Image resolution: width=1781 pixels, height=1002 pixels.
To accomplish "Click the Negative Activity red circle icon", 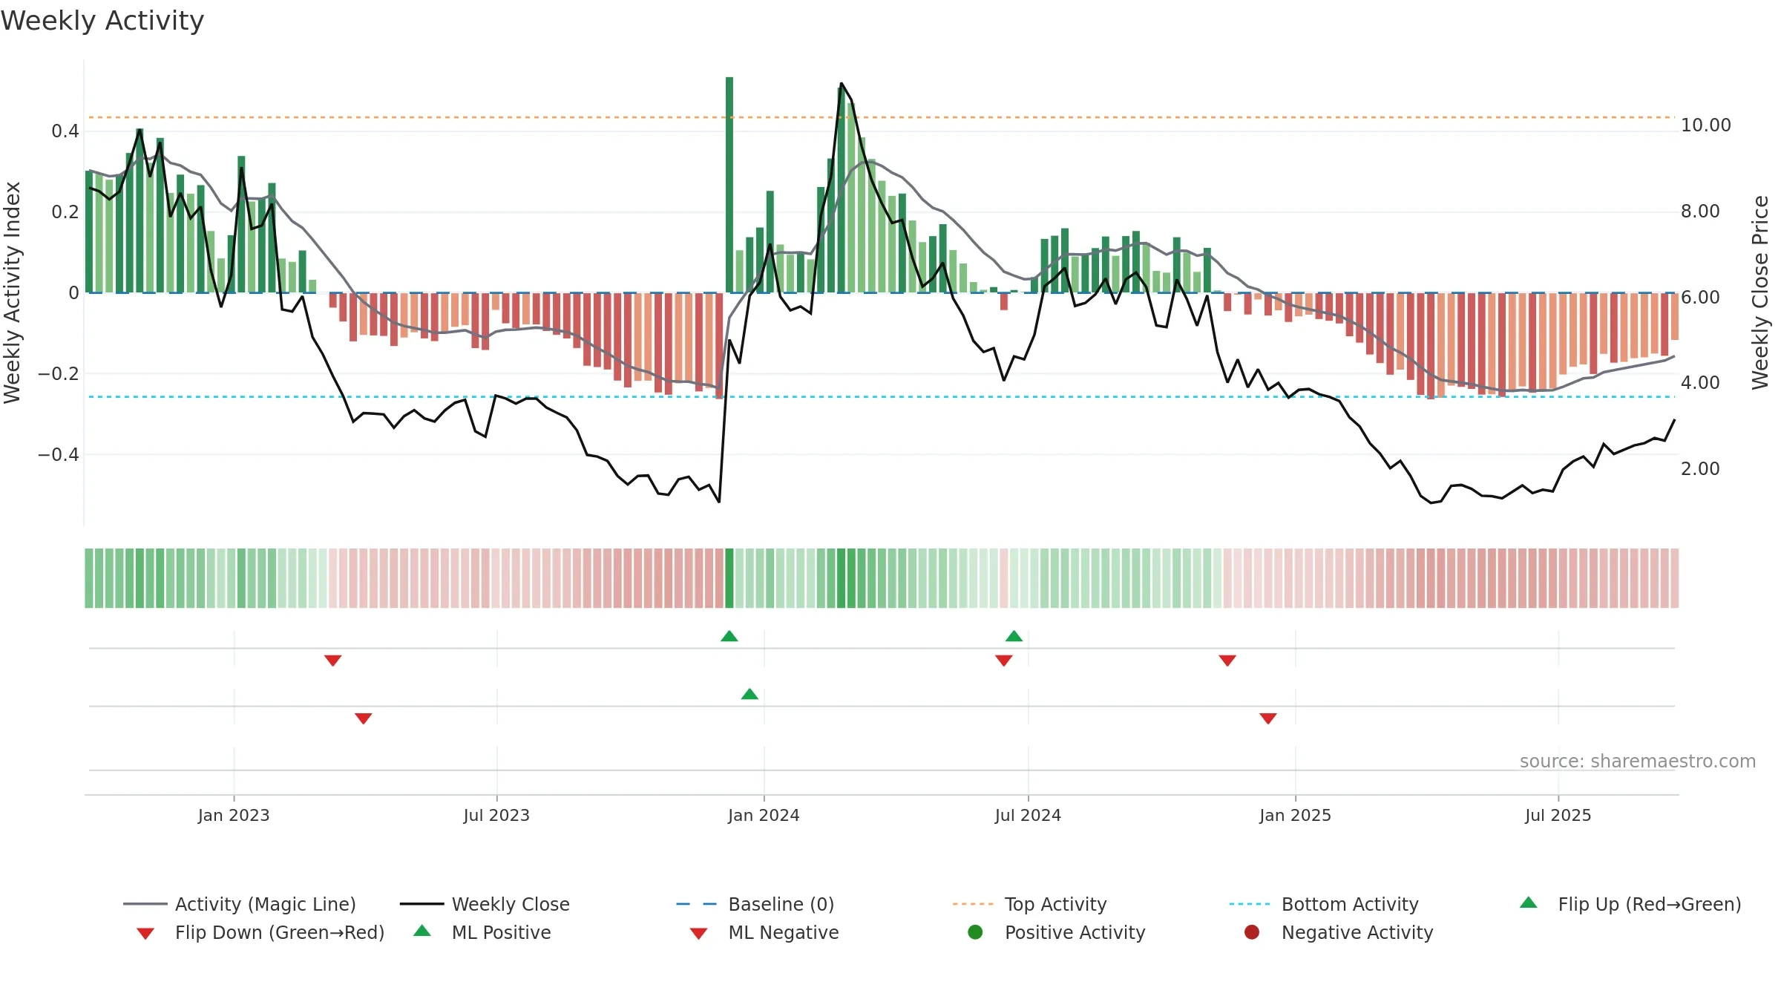I will pyautogui.click(x=1252, y=932).
